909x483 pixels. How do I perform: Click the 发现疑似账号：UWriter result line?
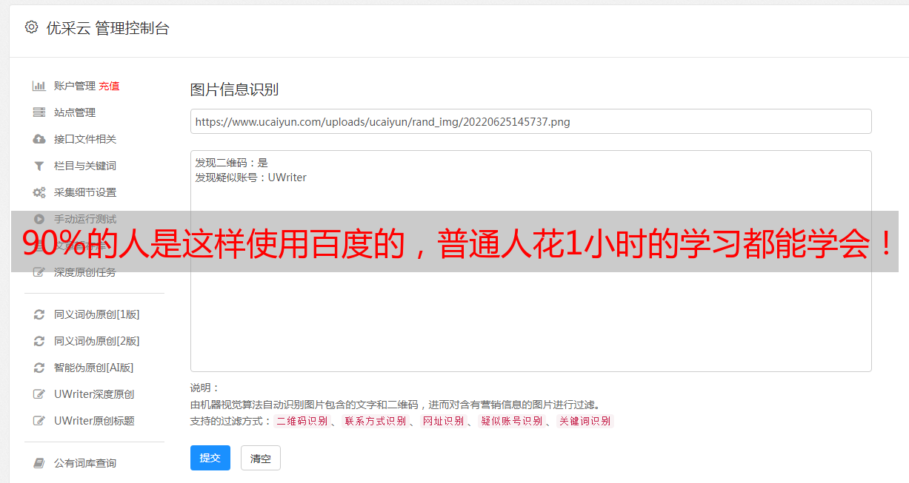pyautogui.click(x=251, y=178)
